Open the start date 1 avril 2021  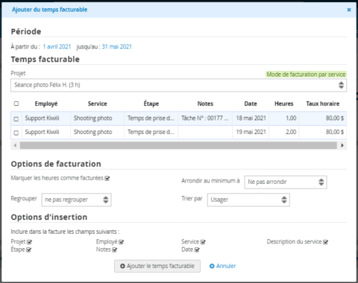point(57,47)
